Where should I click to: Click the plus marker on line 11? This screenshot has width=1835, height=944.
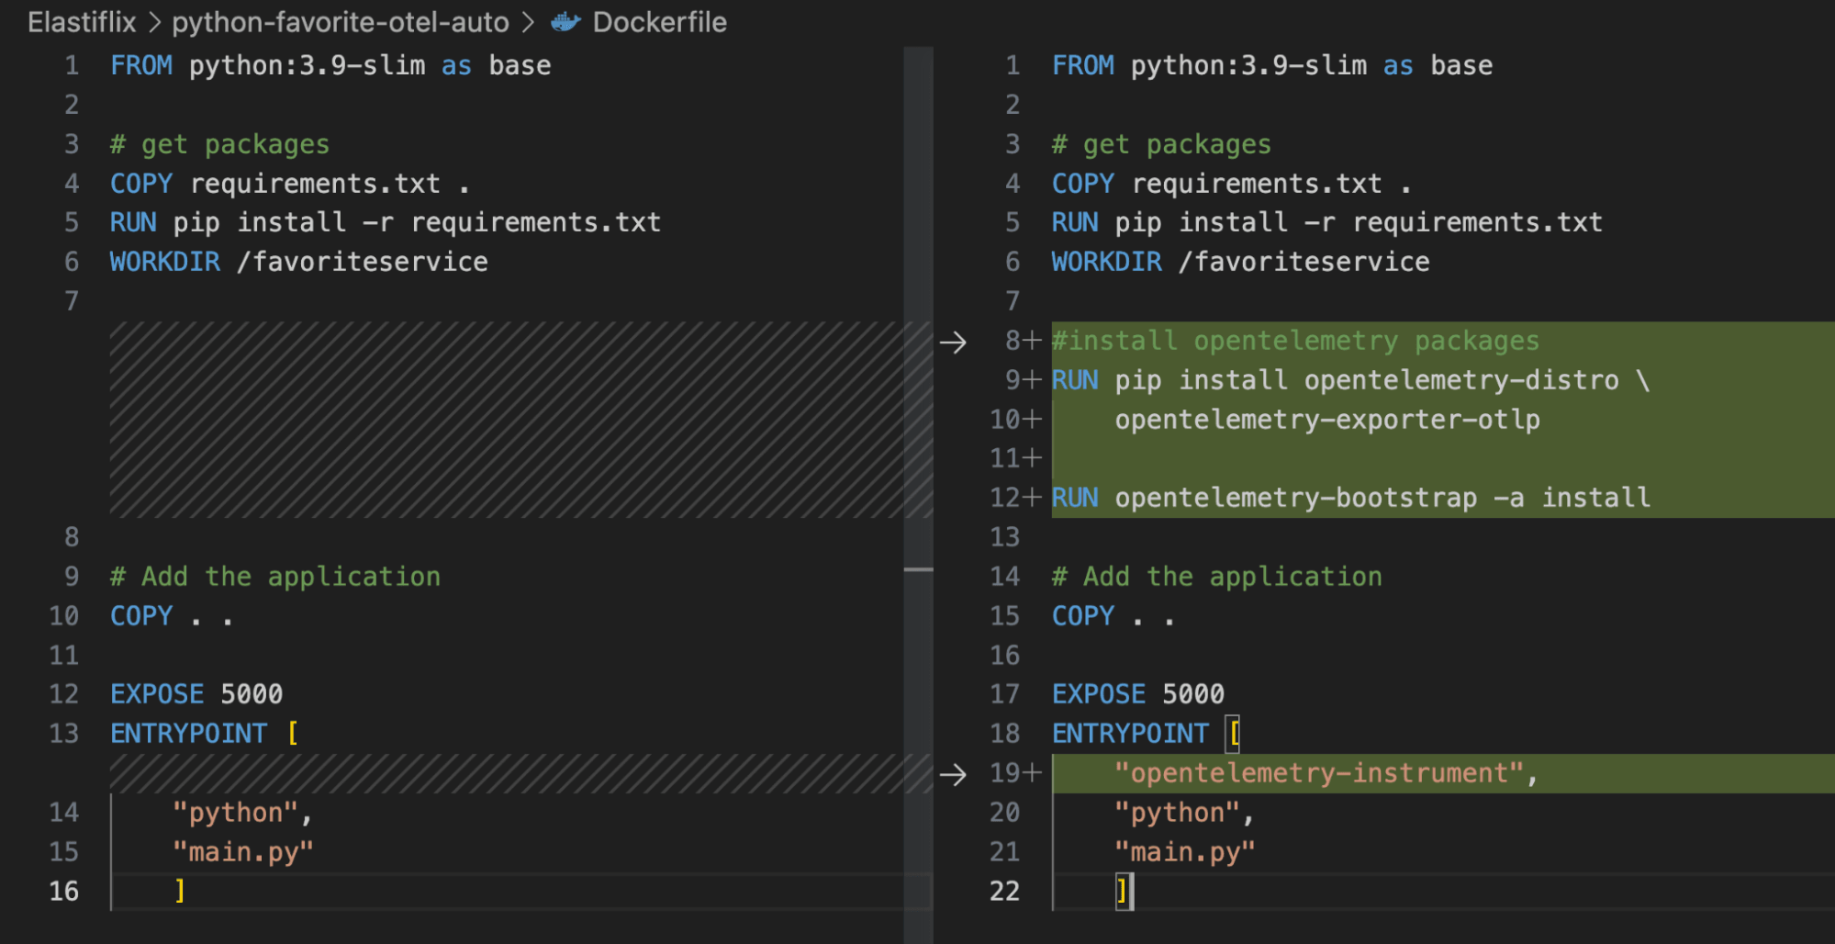1033,458
